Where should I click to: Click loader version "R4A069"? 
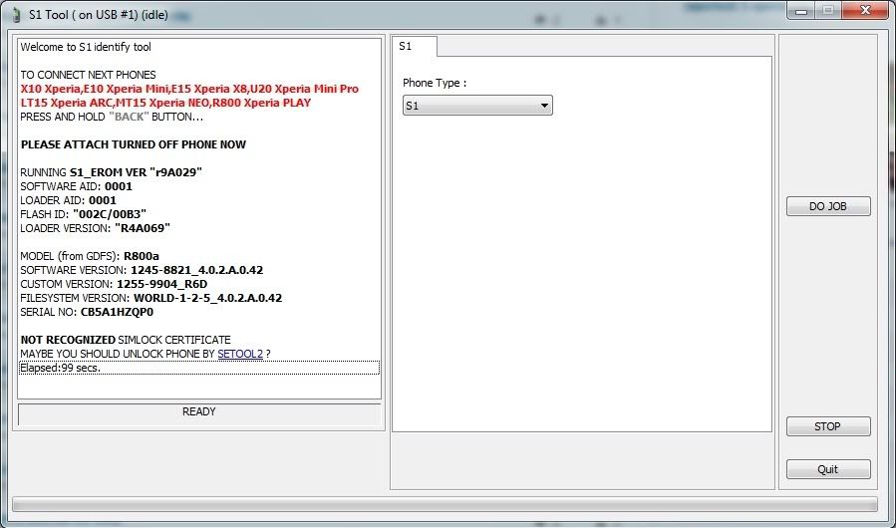click(x=143, y=228)
